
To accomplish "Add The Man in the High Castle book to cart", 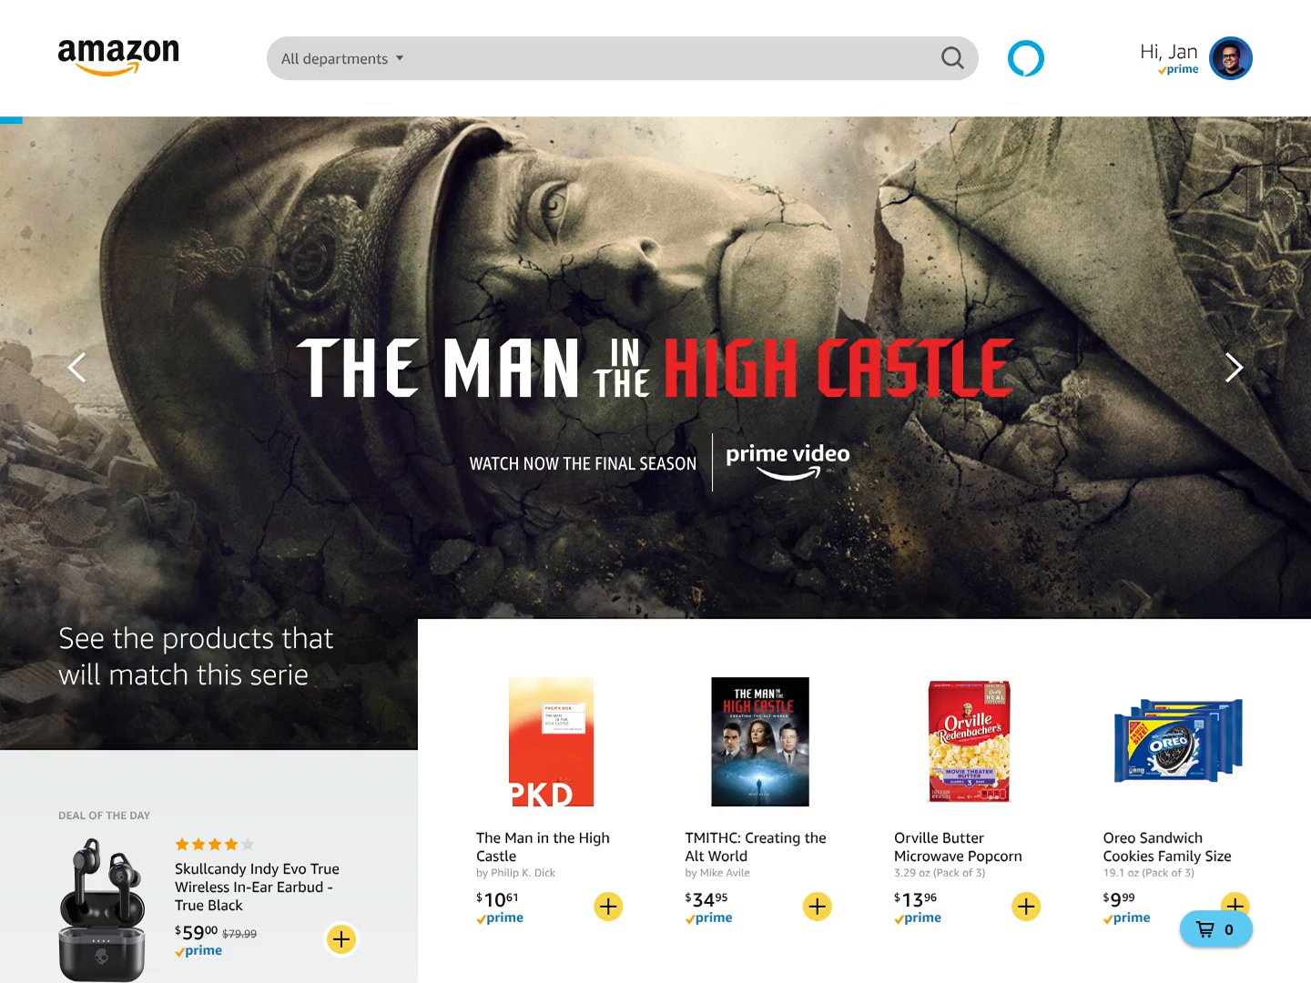I will [608, 907].
